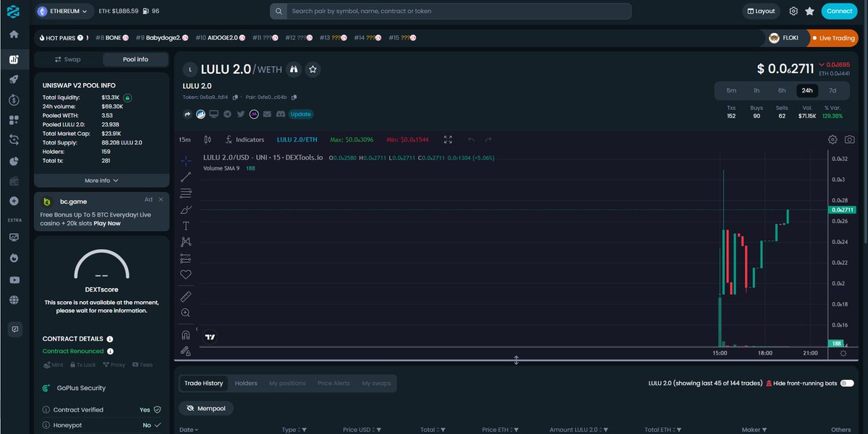Select the 7d timeframe tab
868x434 pixels.
tap(833, 90)
